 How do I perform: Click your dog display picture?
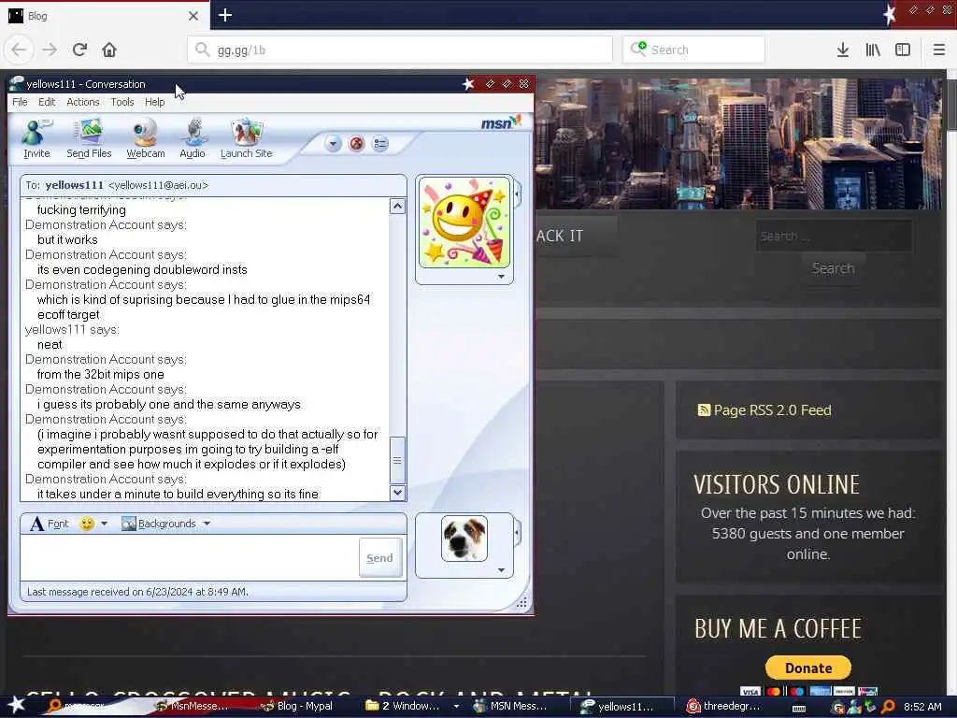click(464, 538)
